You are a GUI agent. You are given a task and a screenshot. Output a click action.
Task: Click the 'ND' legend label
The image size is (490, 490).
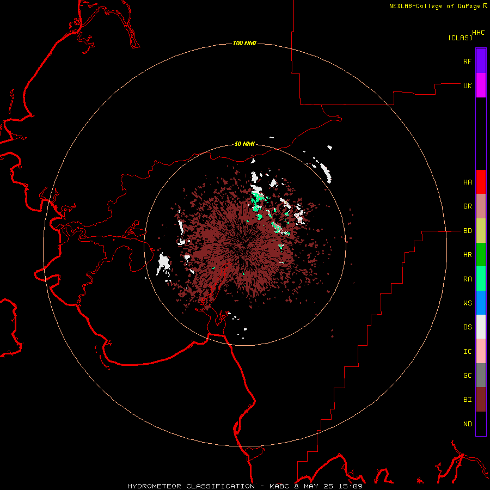468,424
